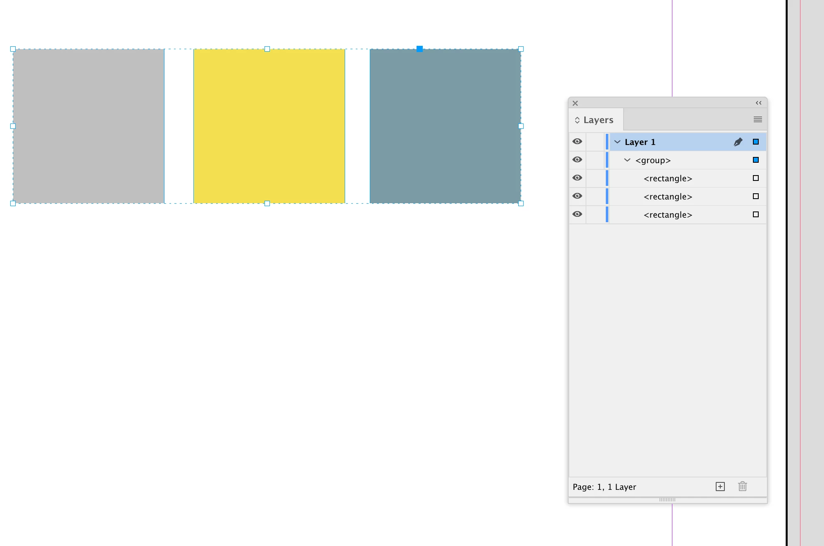
Task: Collapse the panel with the double-arrow icon
Action: coord(759,103)
